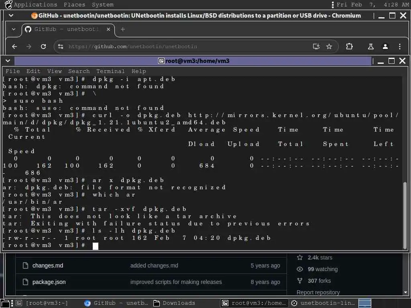Open the terminal View menu
The image size is (411, 308).
pyautogui.click(x=54, y=71)
